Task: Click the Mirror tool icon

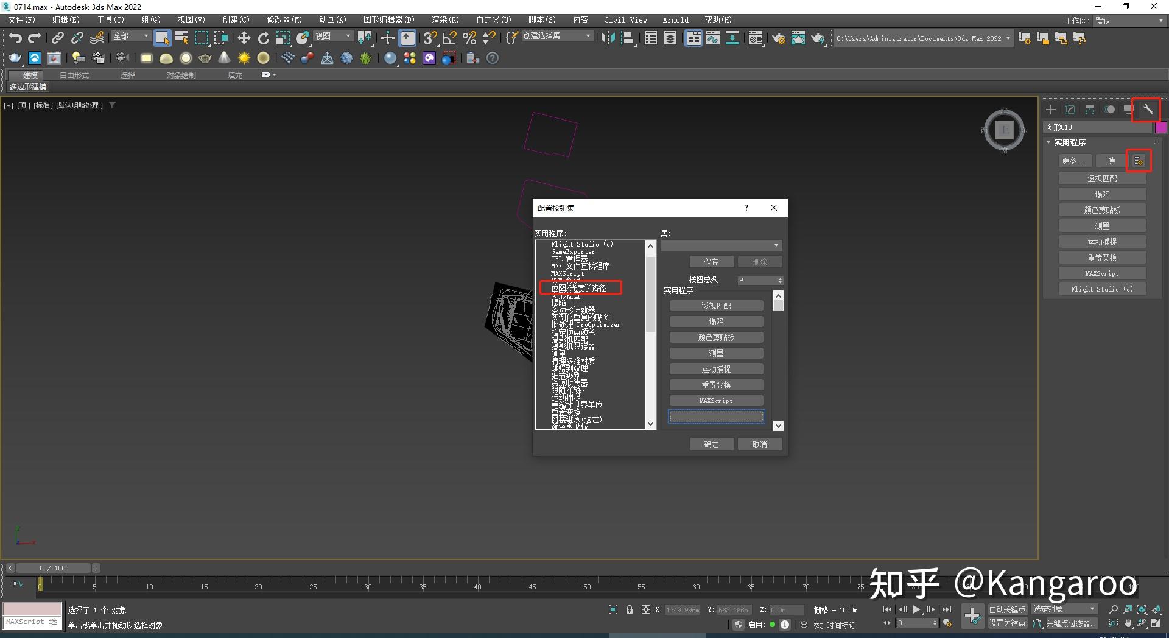Action: (x=607, y=38)
